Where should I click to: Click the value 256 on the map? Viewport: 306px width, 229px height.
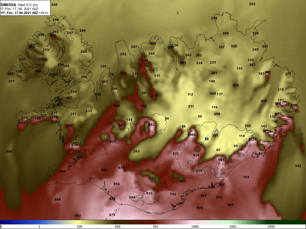(x=56, y=20)
